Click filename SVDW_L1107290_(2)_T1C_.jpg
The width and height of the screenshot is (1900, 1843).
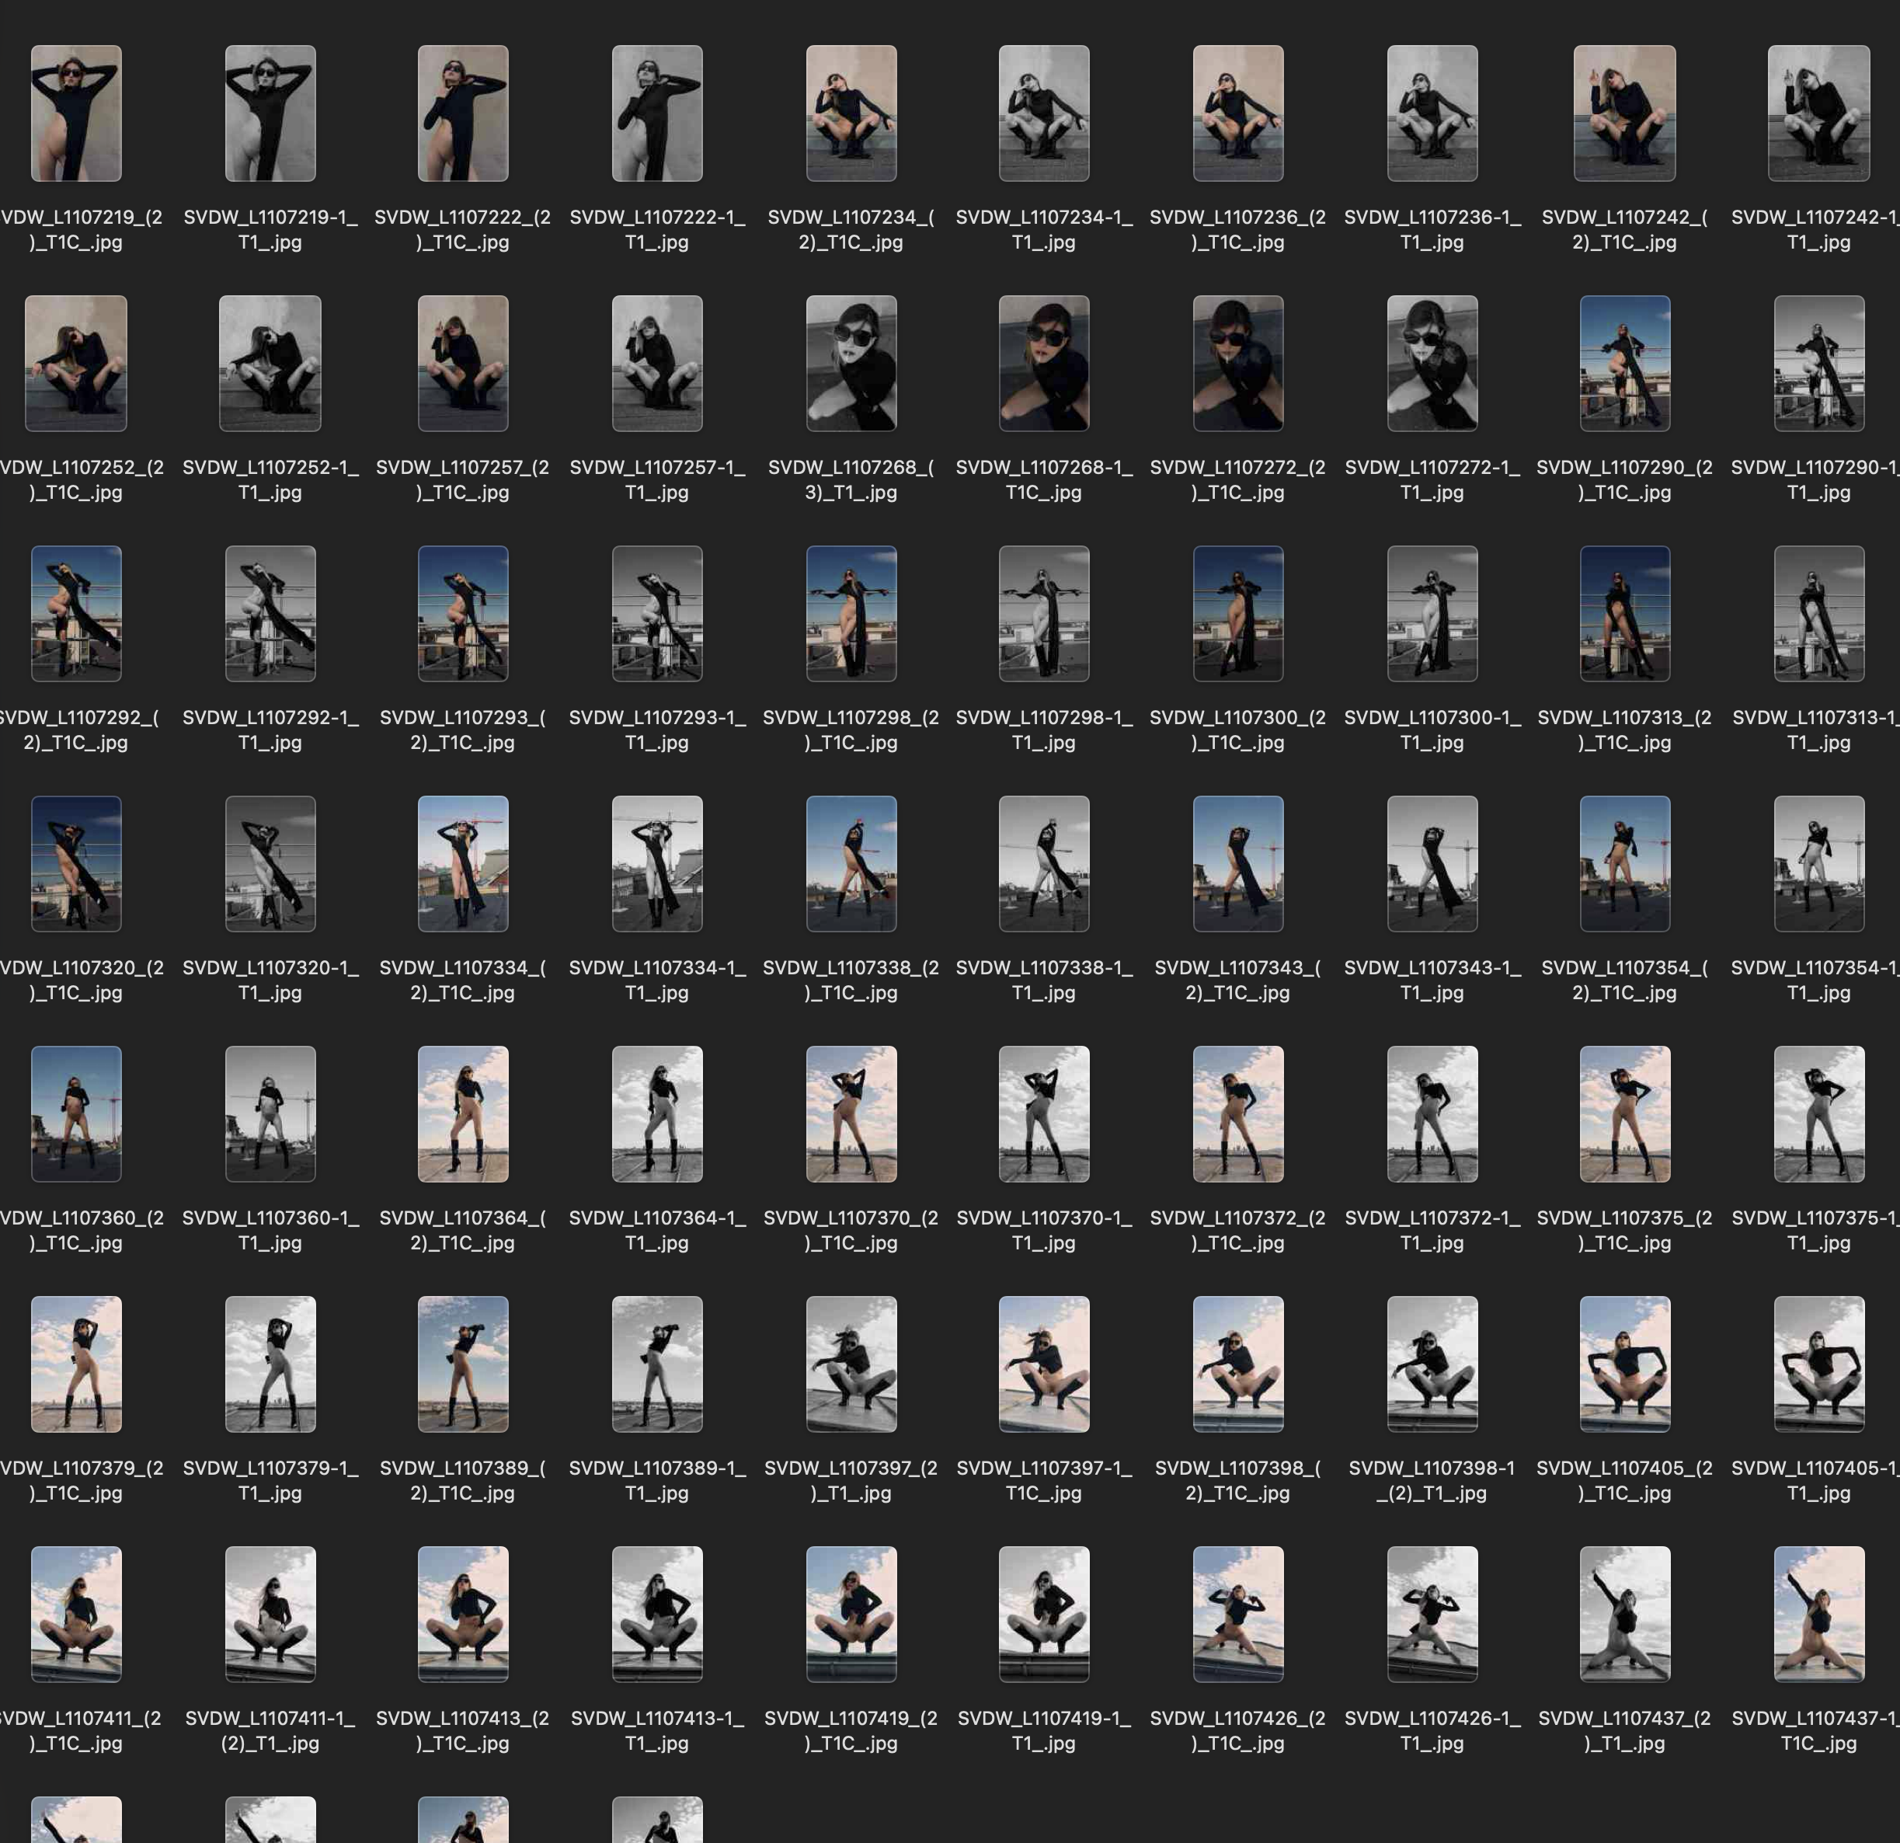point(1625,480)
